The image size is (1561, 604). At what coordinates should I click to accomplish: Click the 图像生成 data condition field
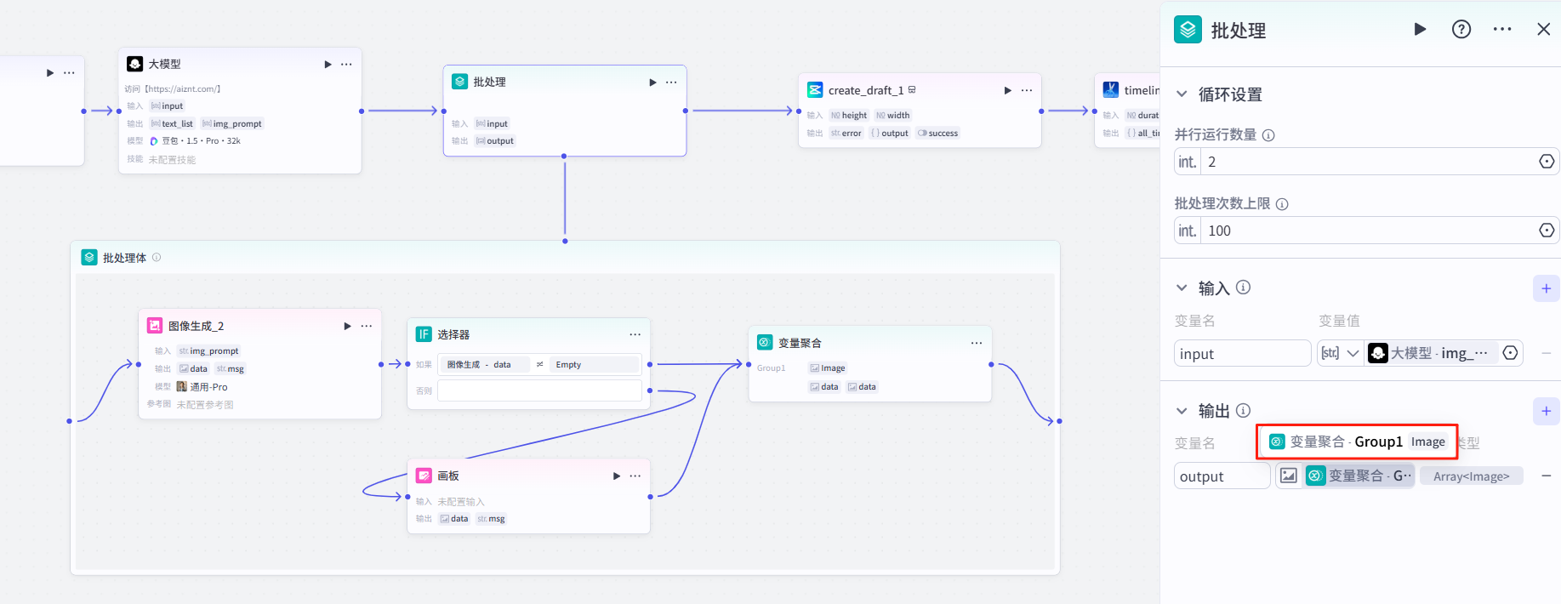pyautogui.click(x=485, y=364)
